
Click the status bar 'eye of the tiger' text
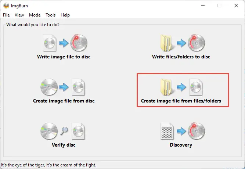(48, 165)
